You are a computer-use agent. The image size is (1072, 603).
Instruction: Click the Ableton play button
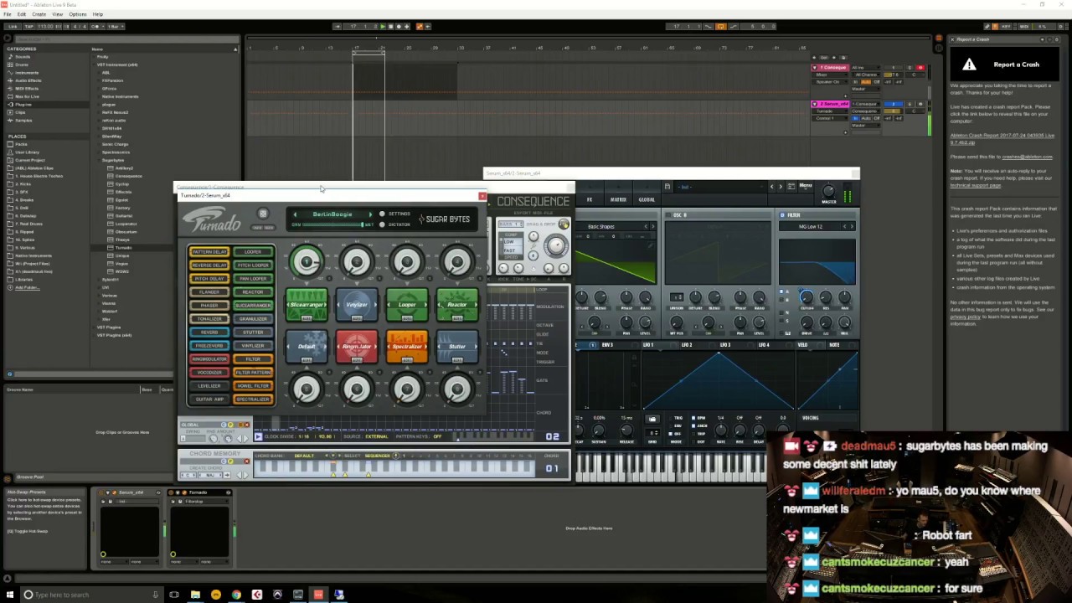(x=383, y=26)
